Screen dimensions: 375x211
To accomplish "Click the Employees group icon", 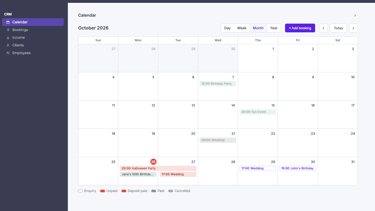I will coord(8,53).
